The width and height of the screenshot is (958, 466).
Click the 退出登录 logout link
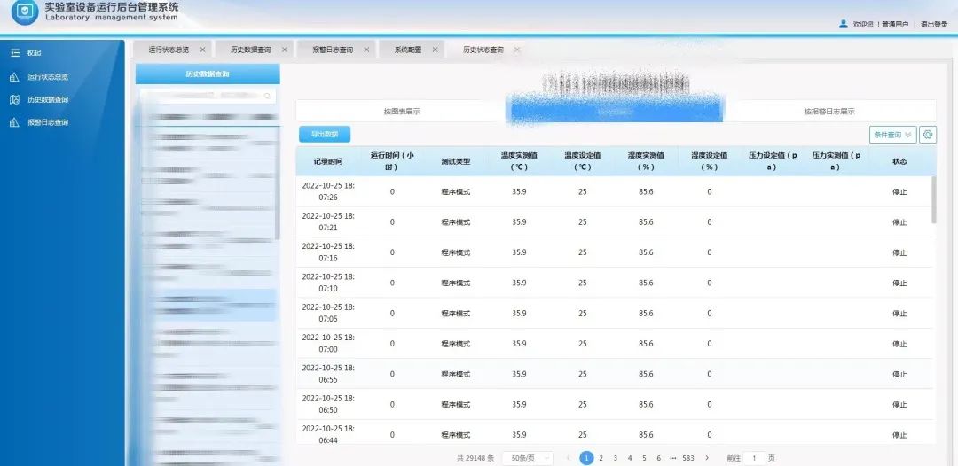pyautogui.click(x=934, y=25)
